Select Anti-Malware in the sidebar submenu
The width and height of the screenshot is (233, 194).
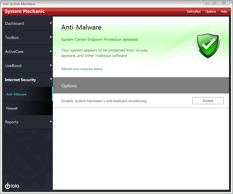(x=28, y=94)
